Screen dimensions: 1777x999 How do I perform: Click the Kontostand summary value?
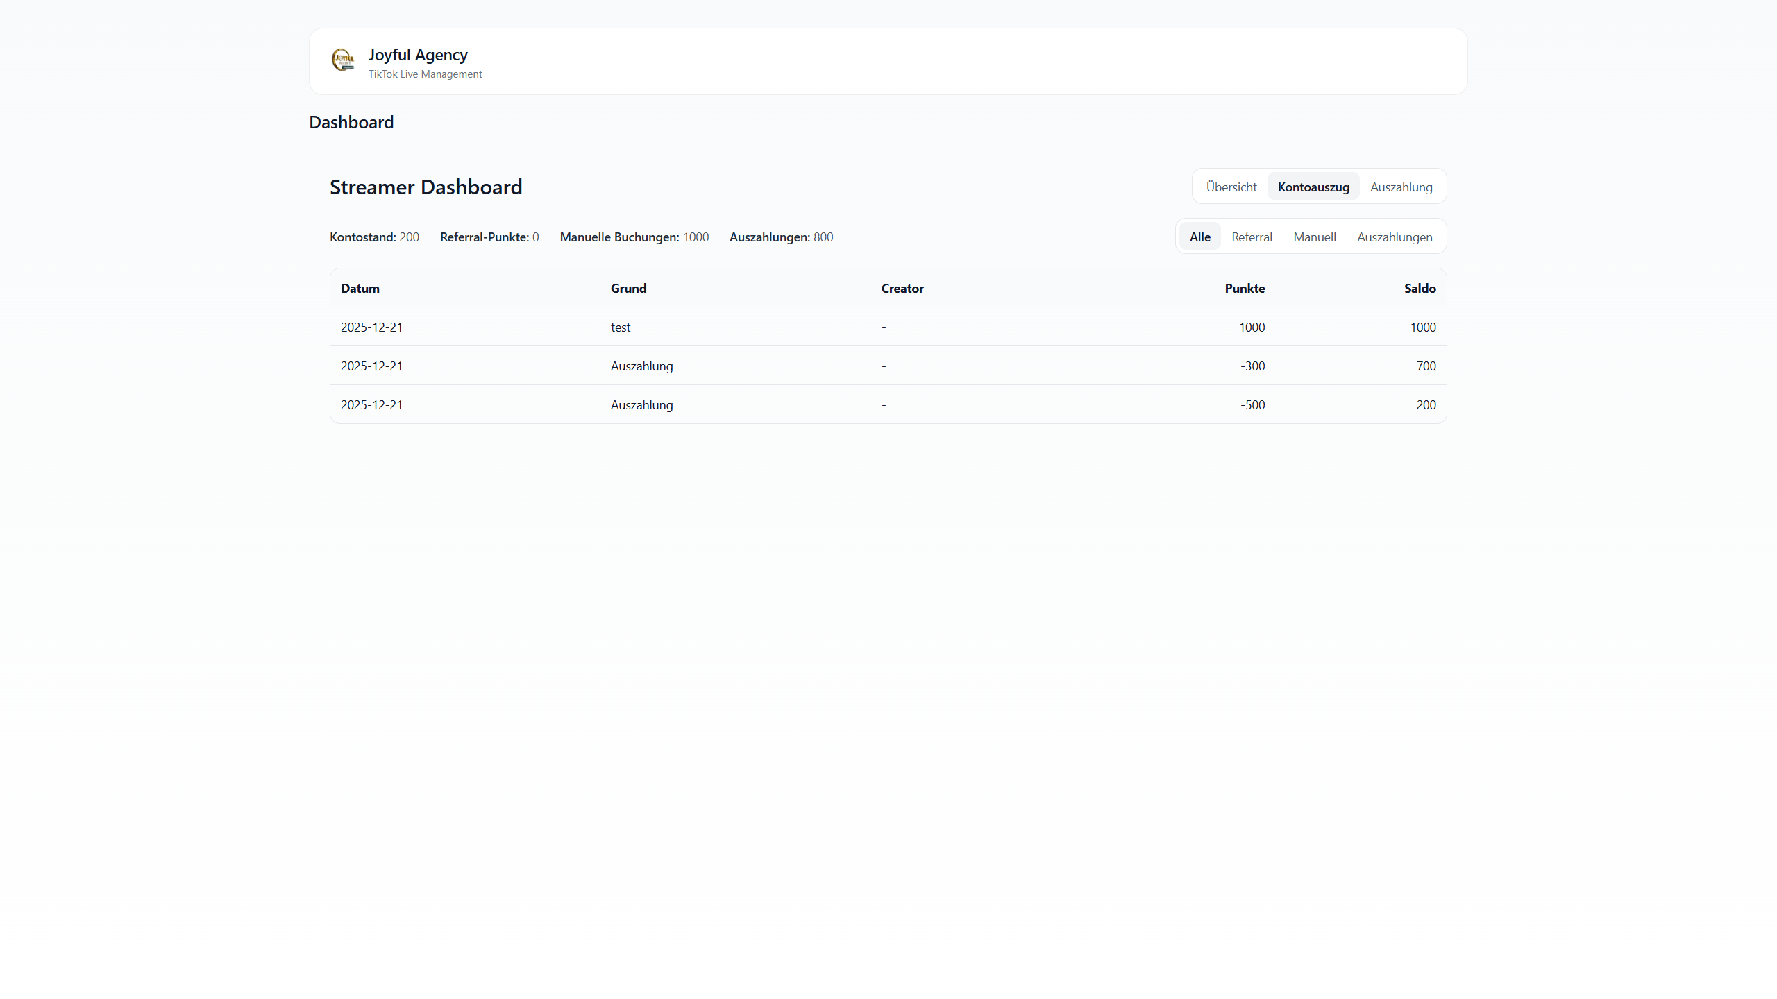409,237
